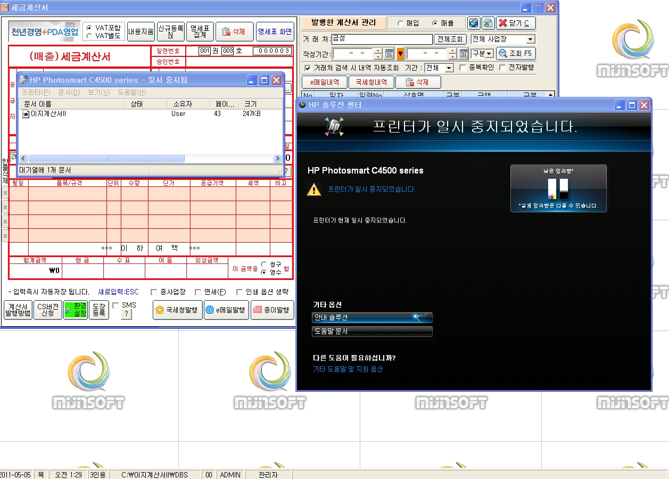Click 도장등록 button
Screen dimensions: 669x479
[99, 310]
